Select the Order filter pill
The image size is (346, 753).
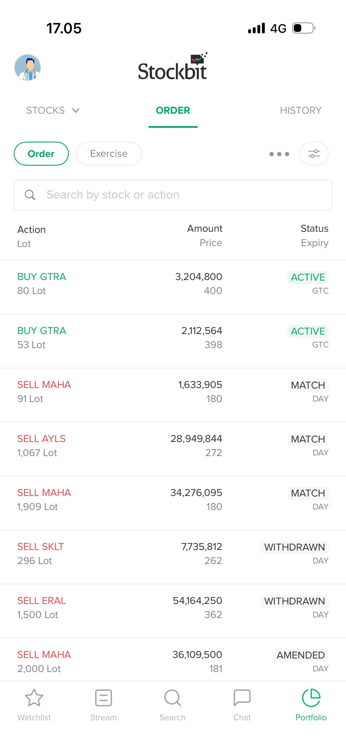[x=41, y=154]
